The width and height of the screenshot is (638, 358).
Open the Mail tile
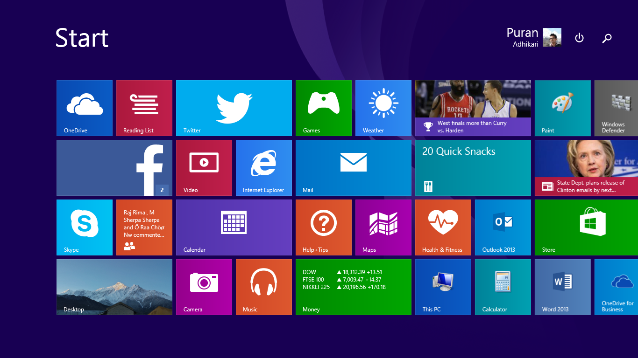pos(354,168)
